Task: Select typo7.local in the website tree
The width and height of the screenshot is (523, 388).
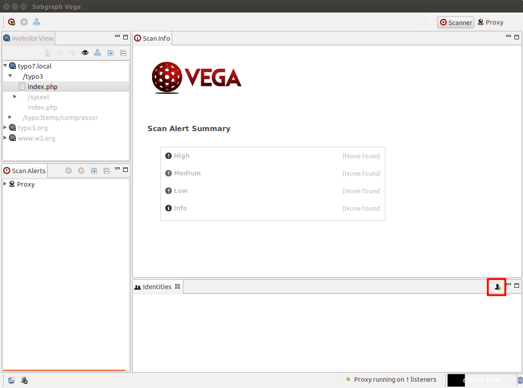Action: coord(35,66)
